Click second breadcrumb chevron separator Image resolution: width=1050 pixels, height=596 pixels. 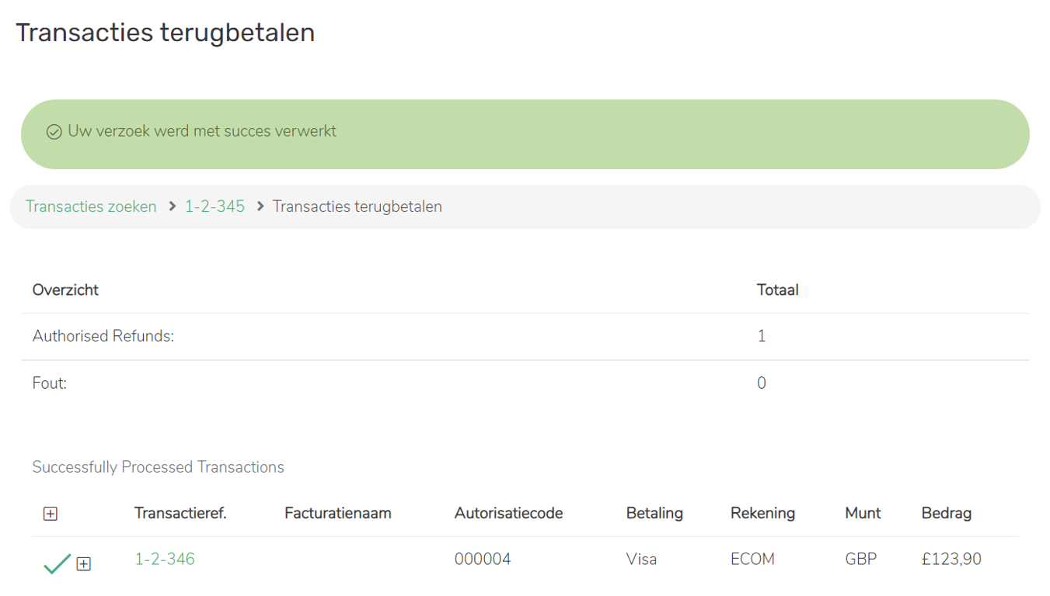coord(260,206)
